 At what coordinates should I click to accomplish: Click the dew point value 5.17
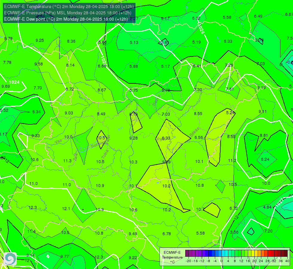[166, 66]
